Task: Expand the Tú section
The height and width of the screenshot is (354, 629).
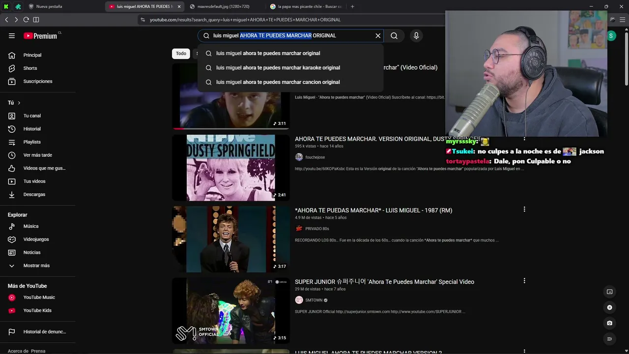Action: point(14,103)
